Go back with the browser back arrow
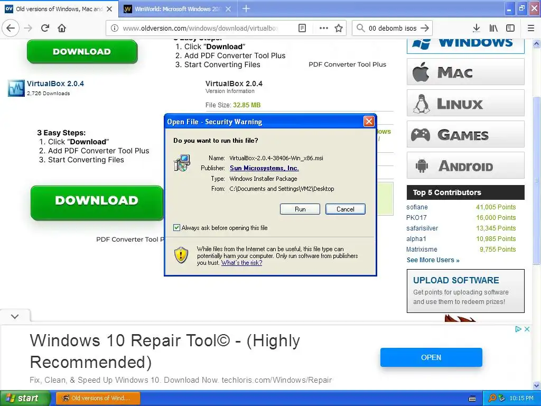 click(11, 28)
